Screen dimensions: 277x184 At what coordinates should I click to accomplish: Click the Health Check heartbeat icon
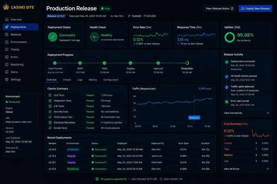click(x=94, y=37)
